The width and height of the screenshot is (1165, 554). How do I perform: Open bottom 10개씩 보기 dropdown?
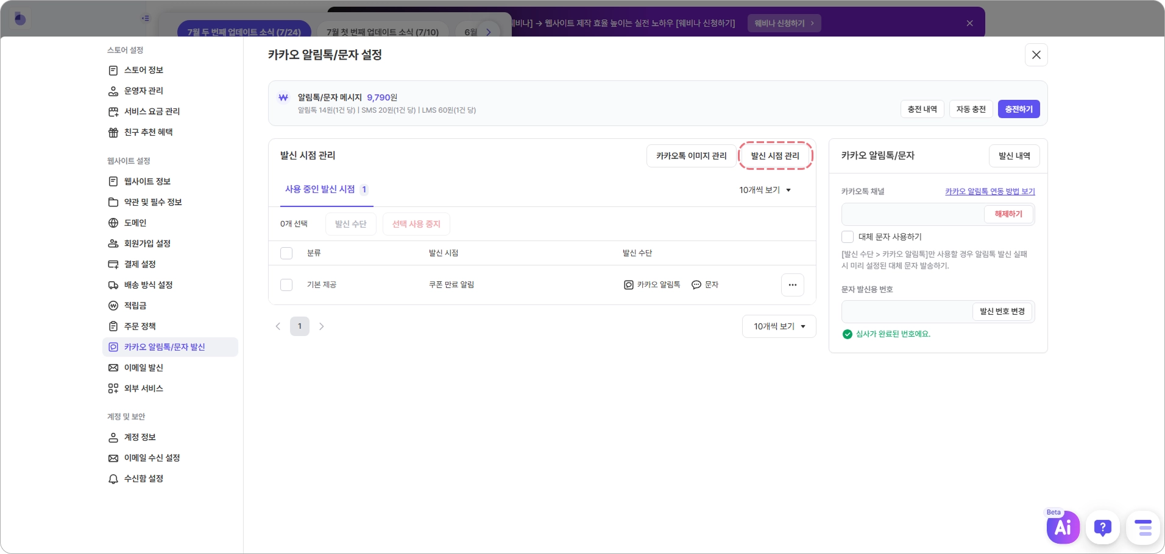779,326
